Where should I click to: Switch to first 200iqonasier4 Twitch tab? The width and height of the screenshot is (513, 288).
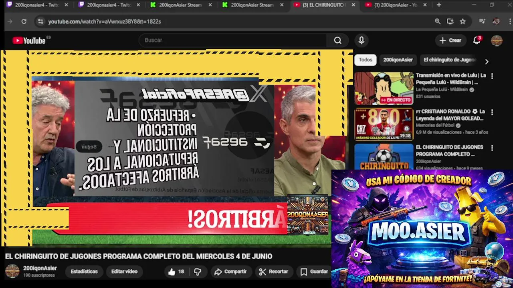tap(37, 5)
